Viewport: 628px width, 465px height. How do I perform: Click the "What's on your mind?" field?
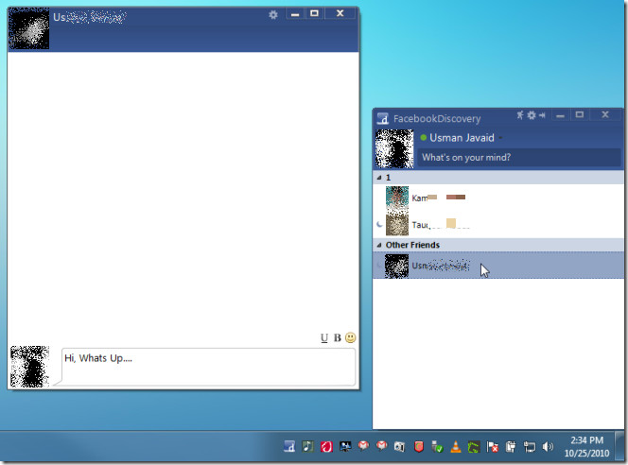519,157
